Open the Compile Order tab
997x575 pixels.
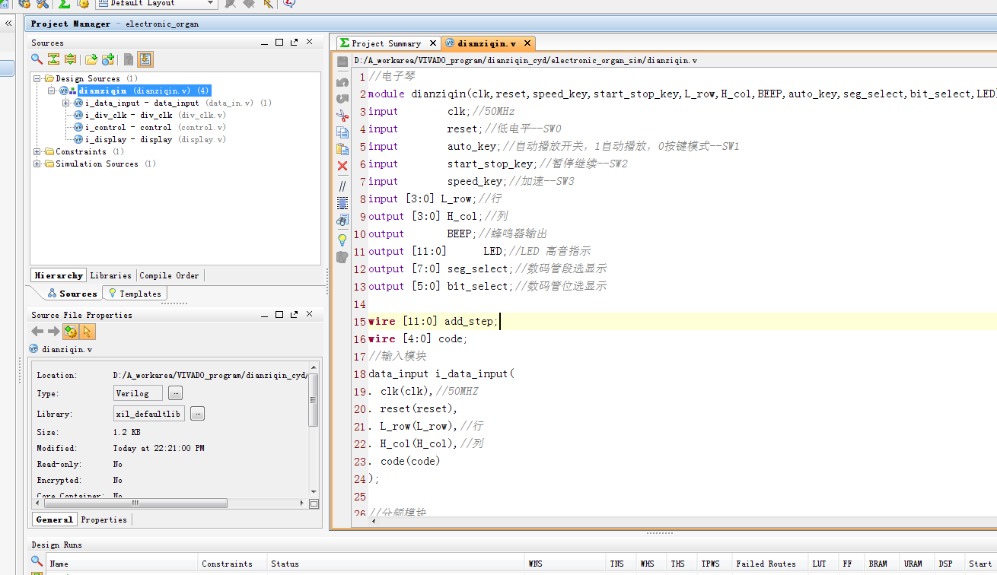click(169, 275)
